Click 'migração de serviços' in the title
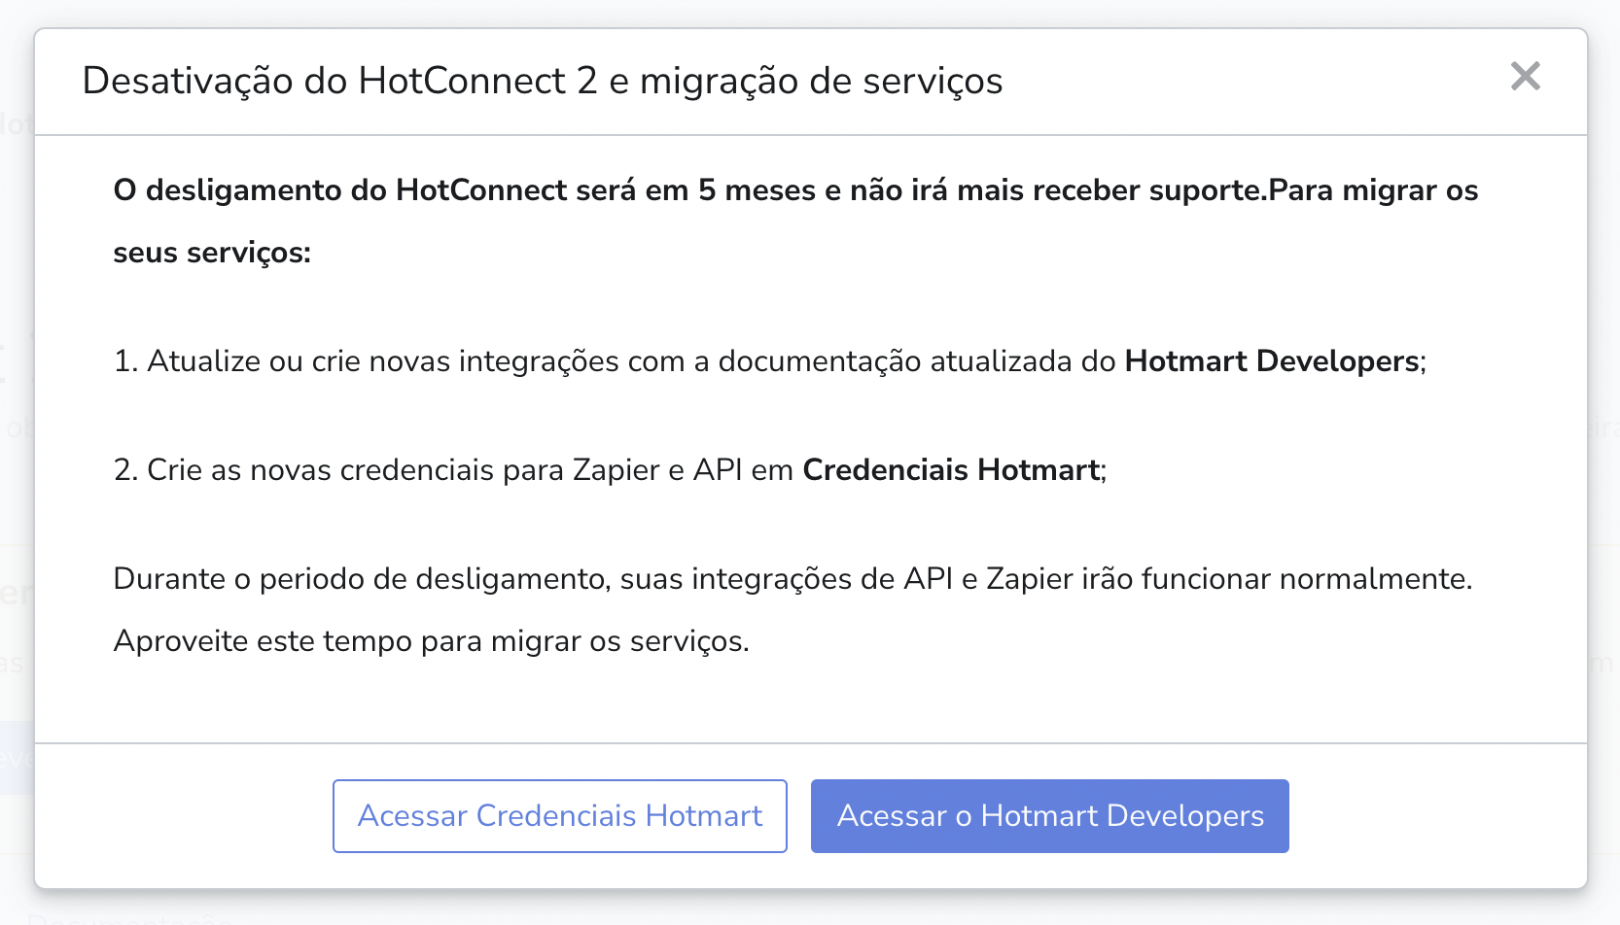 click(822, 81)
